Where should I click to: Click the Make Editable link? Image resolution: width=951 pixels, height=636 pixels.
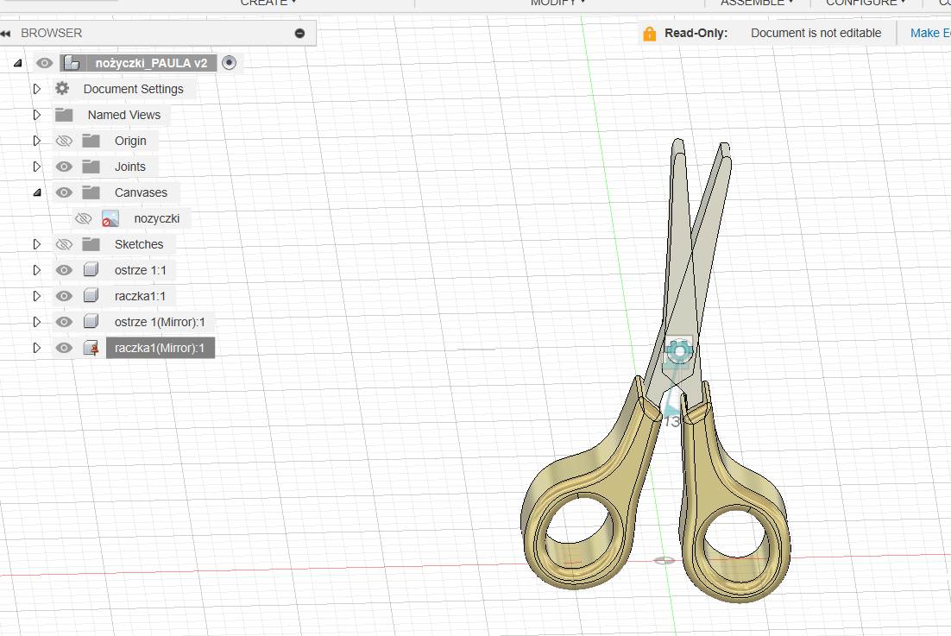[930, 34]
